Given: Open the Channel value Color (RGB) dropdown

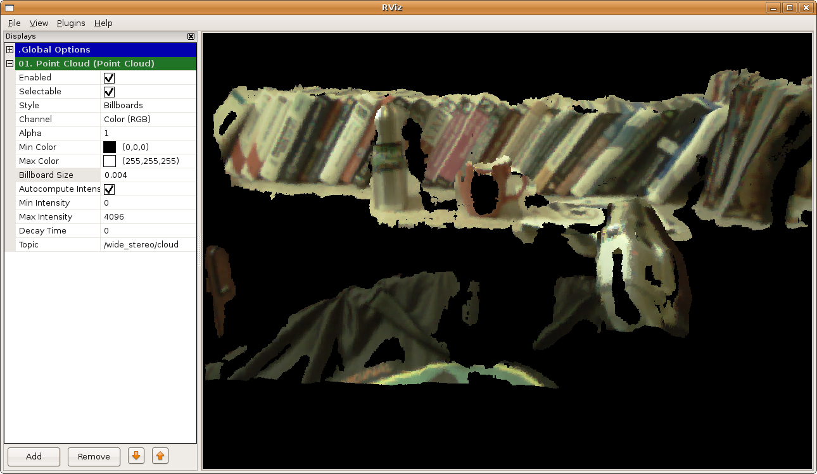Looking at the screenshot, I should click(x=149, y=119).
